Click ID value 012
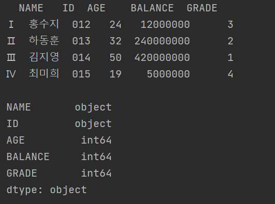The height and width of the screenshot is (204, 275). click(81, 24)
